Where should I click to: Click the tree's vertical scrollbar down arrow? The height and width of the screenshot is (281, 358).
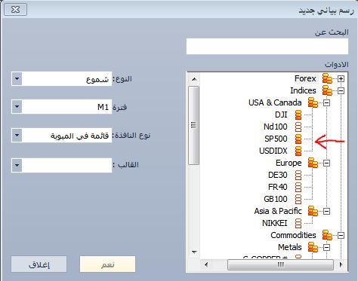[x=194, y=252]
